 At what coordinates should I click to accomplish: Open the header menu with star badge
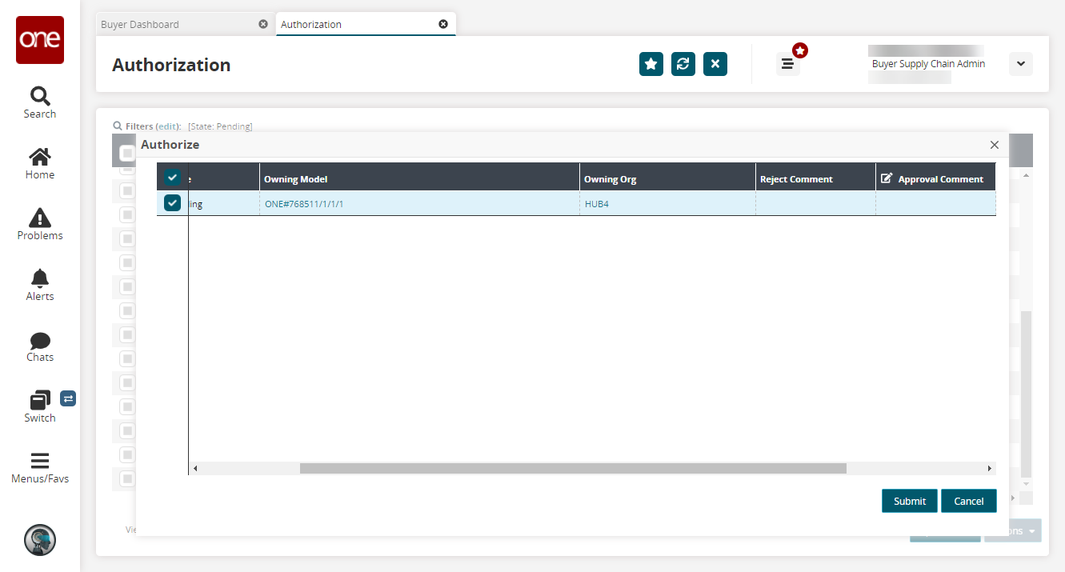point(788,64)
